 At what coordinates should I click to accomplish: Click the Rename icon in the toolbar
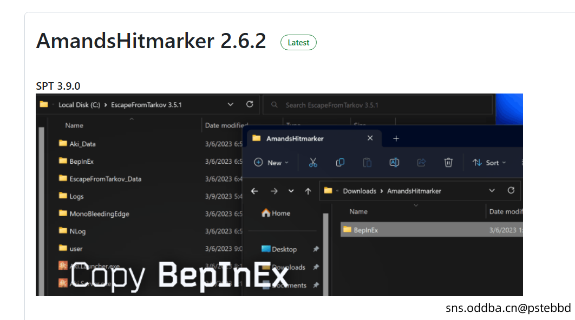click(394, 162)
